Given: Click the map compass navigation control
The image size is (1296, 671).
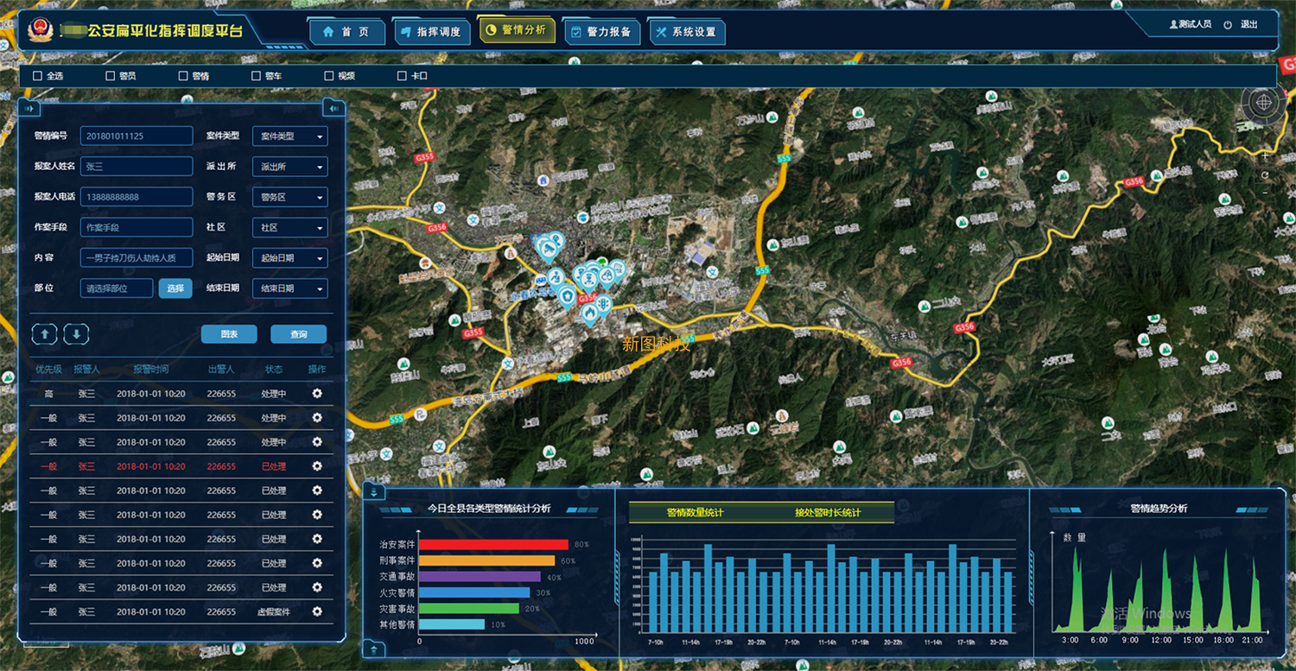Looking at the screenshot, I should (1262, 104).
